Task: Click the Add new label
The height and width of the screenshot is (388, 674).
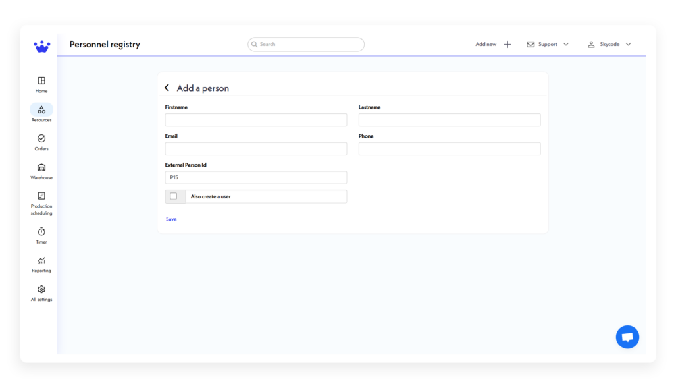Action: pyautogui.click(x=486, y=44)
